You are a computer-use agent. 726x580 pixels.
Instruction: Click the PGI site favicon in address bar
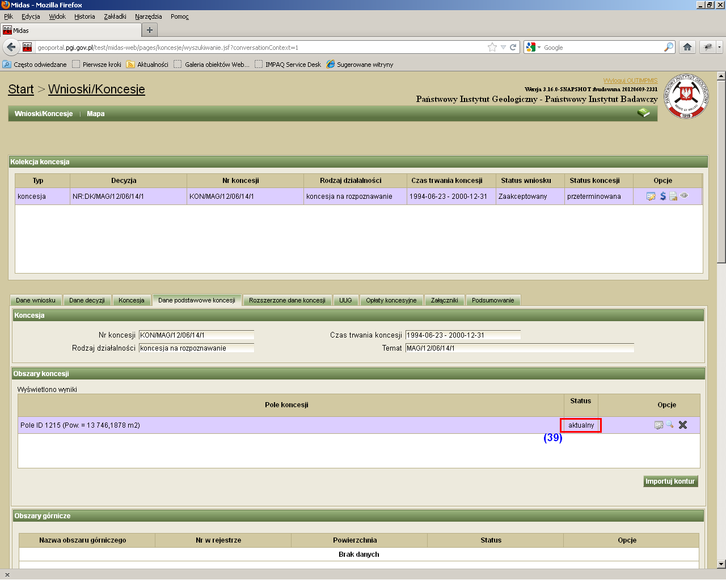tap(27, 47)
